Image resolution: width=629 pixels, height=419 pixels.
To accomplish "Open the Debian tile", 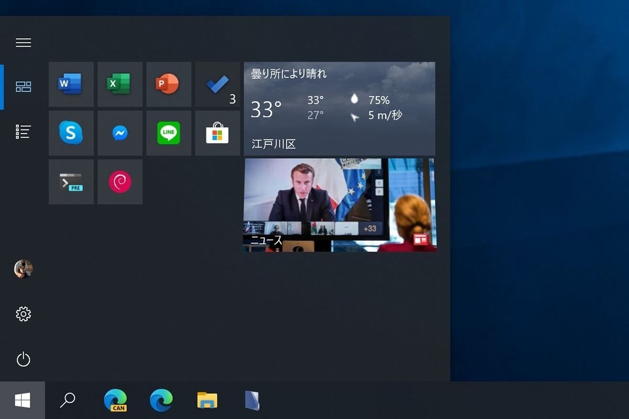I will (120, 182).
